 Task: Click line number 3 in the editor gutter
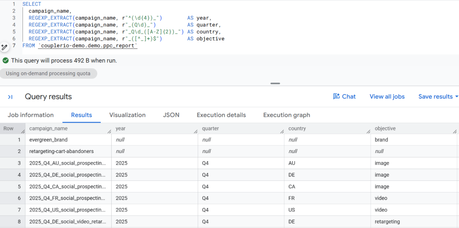pyautogui.click(x=14, y=18)
